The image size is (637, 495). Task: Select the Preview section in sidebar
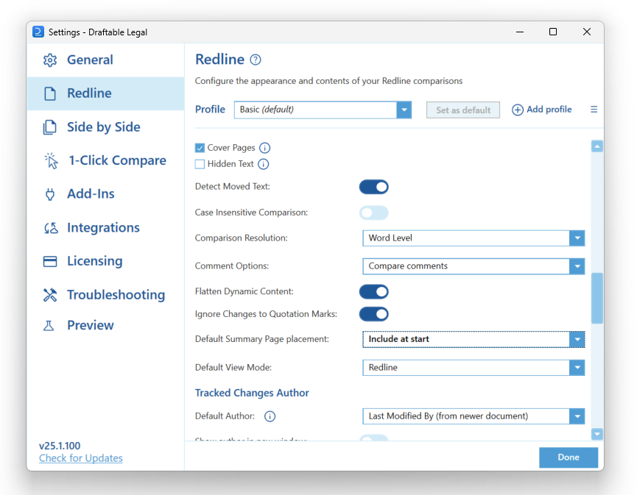pyautogui.click(x=105, y=325)
